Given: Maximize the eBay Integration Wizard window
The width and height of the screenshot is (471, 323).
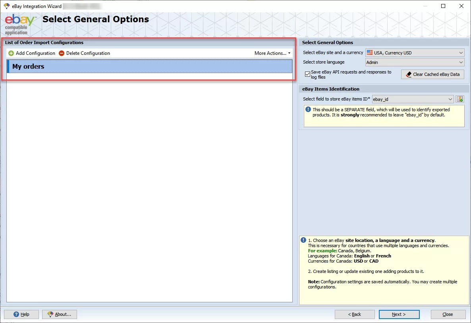Looking at the screenshot, I should 443,6.
